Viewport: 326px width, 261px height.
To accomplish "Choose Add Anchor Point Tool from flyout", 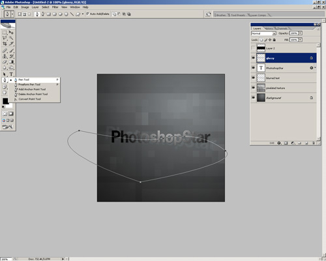I will pos(34,89).
